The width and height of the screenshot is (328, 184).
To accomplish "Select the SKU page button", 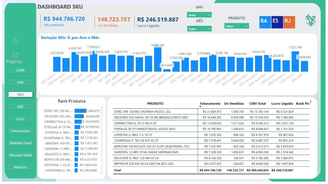I will click(x=20, y=94).
